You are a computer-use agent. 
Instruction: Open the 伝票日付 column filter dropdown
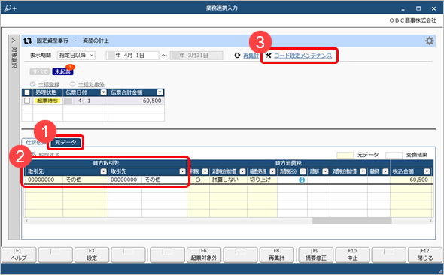[x=103, y=92]
